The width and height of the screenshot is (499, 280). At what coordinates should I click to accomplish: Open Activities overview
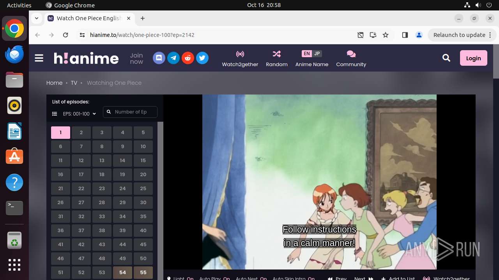pos(19,5)
